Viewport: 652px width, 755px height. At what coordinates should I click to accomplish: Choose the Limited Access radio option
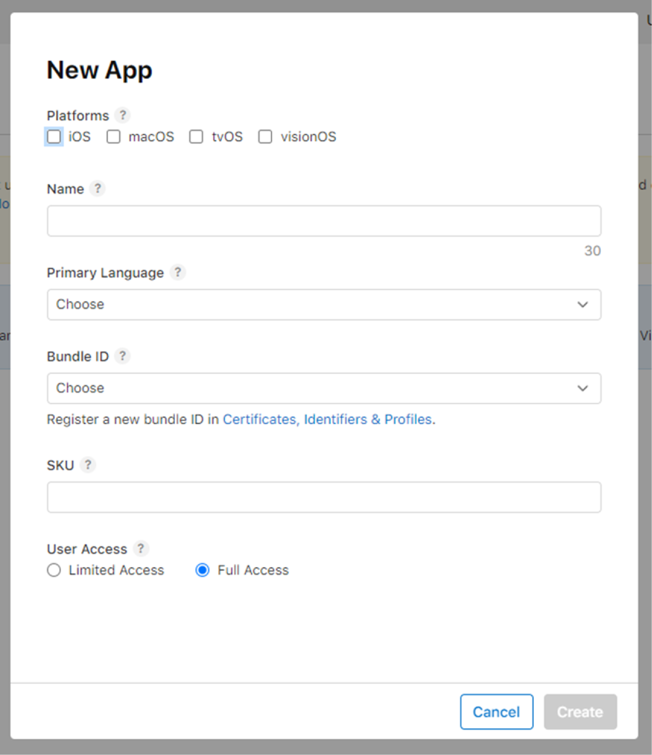[54, 570]
